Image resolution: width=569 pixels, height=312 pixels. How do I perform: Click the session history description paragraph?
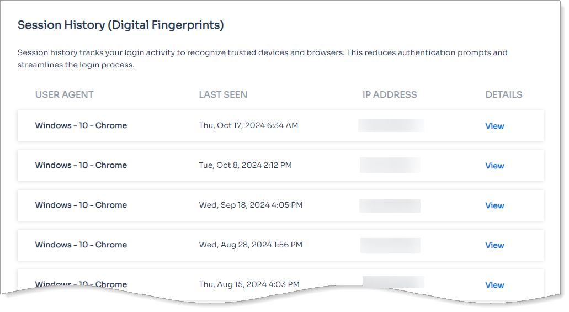click(262, 59)
